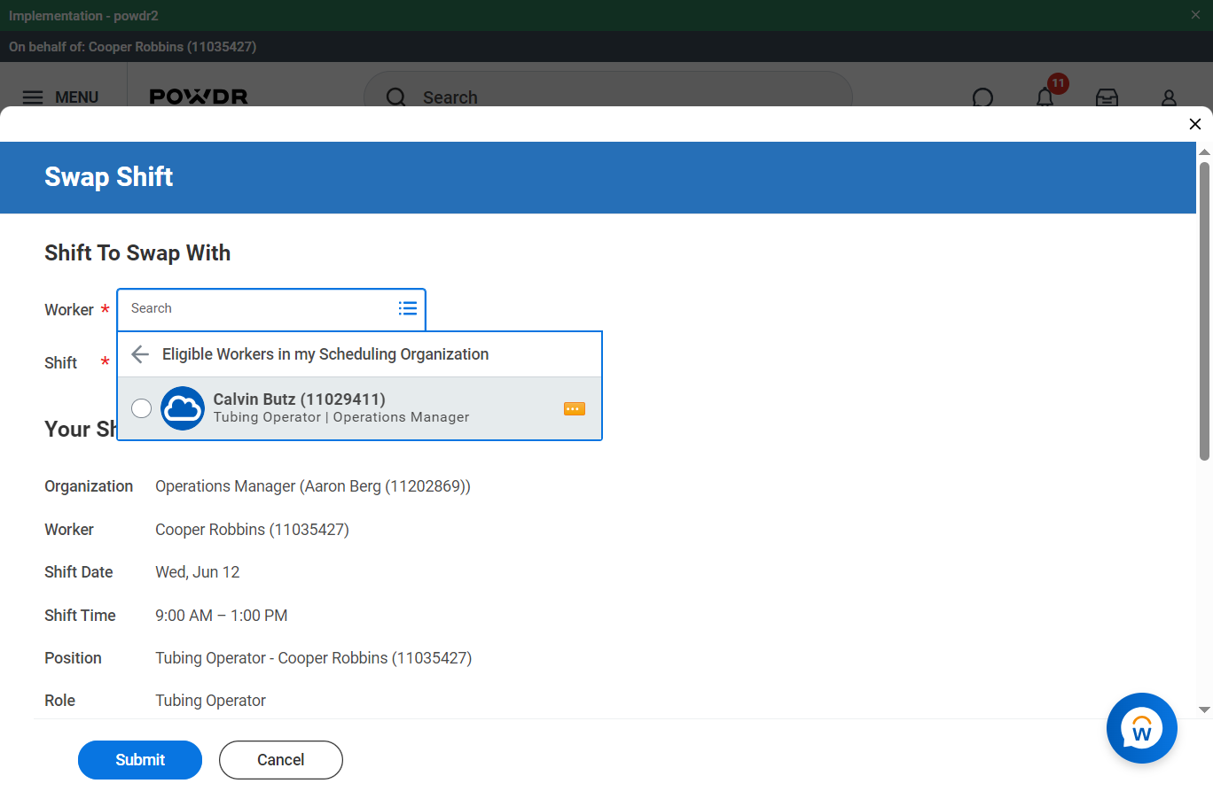This screenshot has width=1213, height=799.
Task: Open the chat bubble icon in header
Action: [x=982, y=97]
